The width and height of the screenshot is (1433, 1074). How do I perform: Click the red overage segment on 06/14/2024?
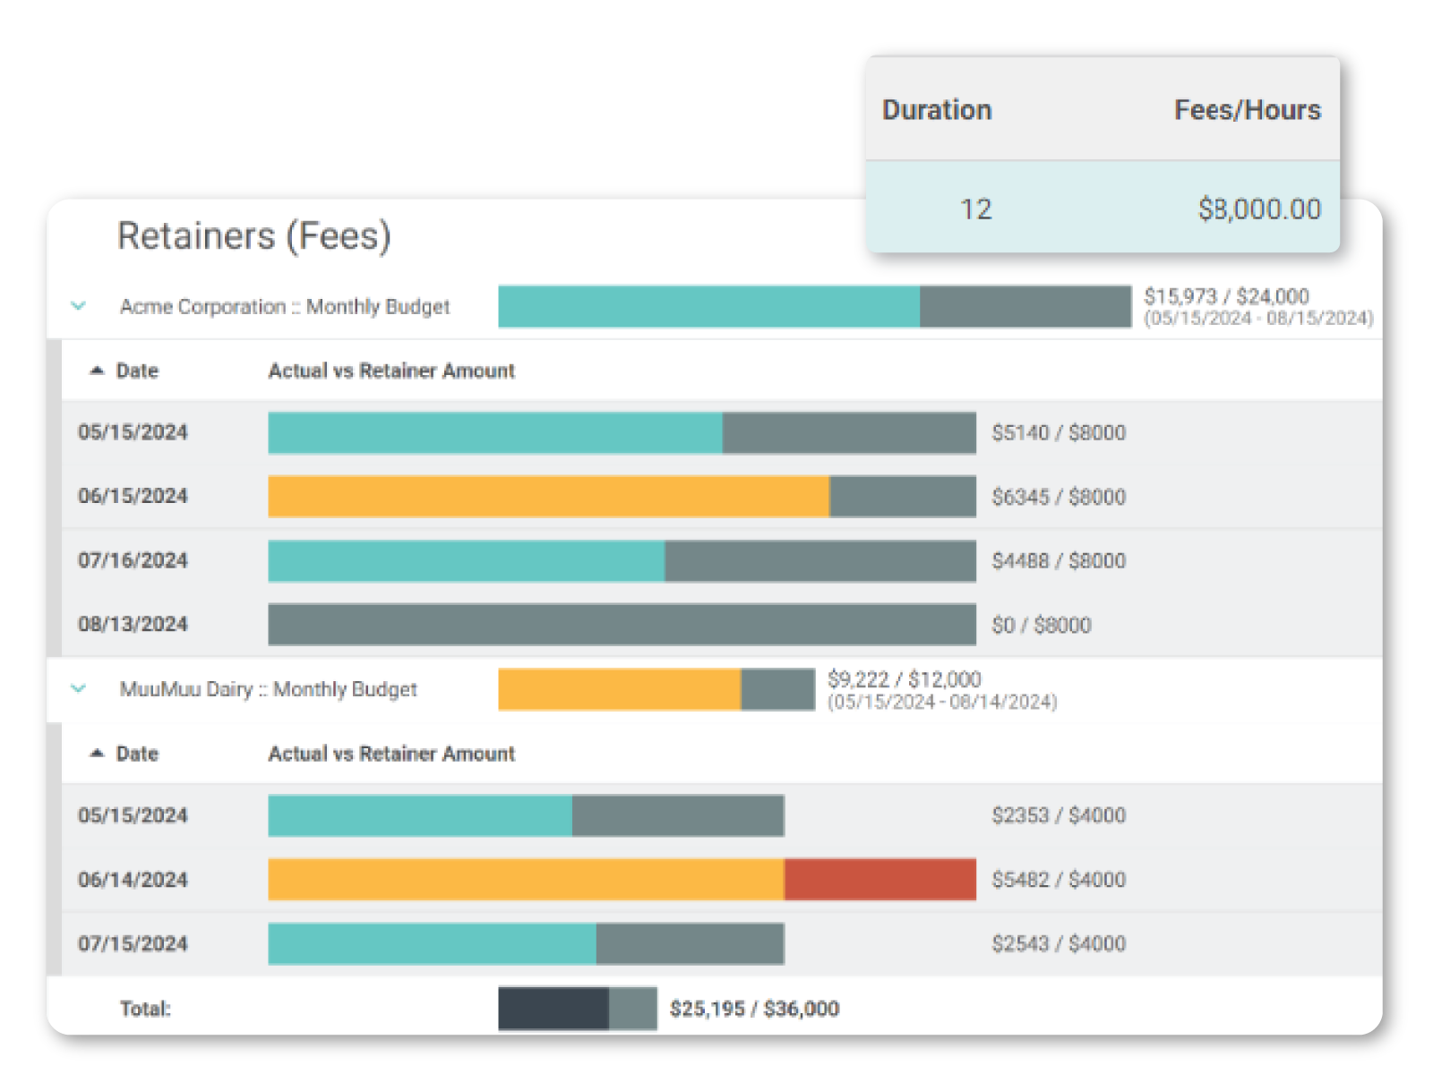(880, 880)
